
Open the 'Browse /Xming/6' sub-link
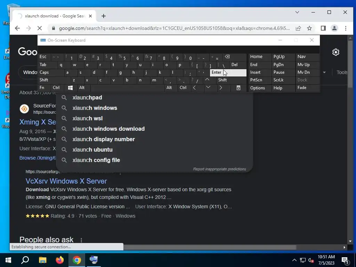tap(38, 158)
